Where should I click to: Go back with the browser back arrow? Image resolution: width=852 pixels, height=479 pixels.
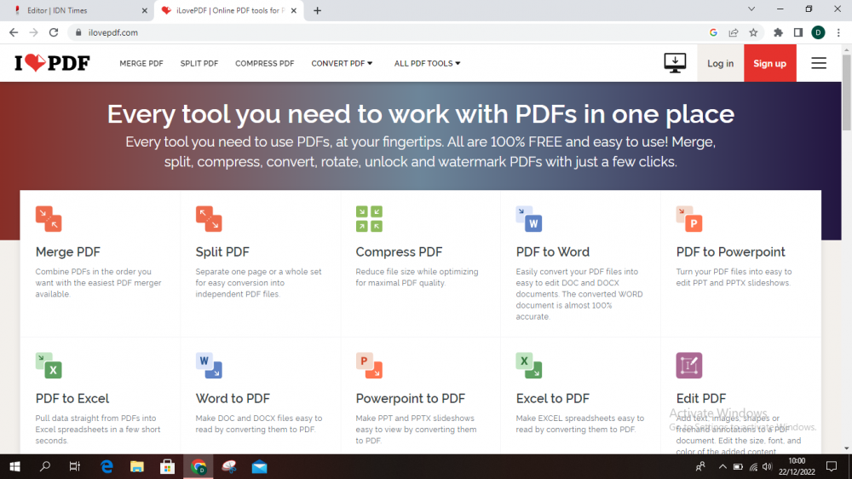(x=14, y=32)
